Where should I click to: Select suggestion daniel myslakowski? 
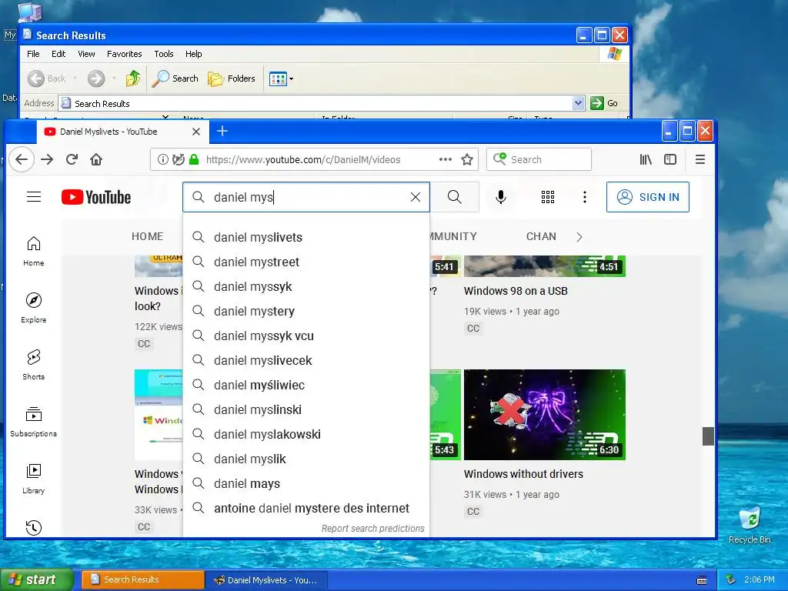(306, 434)
